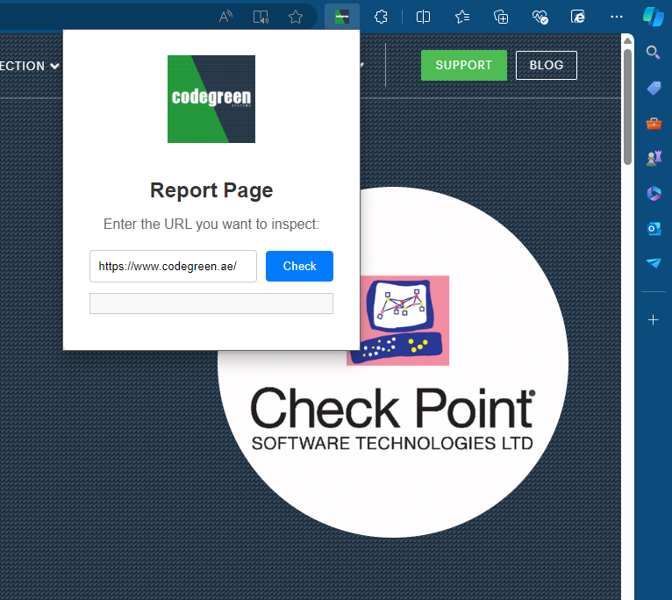Open sidebar Games chess icon
Screen dimensions: 672x600
click(654, 158)
